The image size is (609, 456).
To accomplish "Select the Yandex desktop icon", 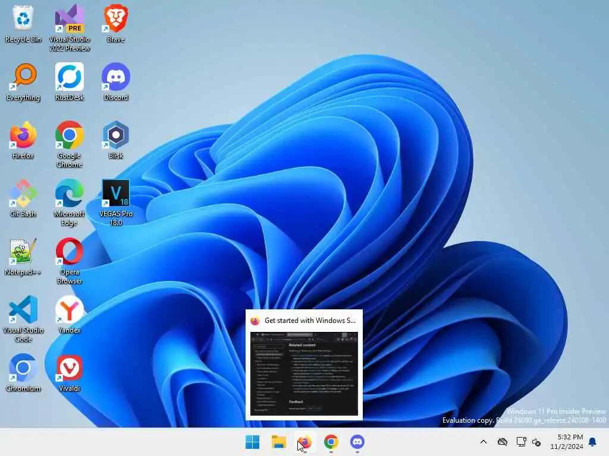I will pos(70,315).
